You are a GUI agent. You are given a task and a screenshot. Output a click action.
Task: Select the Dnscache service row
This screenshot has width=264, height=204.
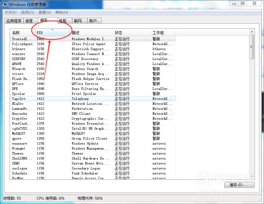[93, 114]
